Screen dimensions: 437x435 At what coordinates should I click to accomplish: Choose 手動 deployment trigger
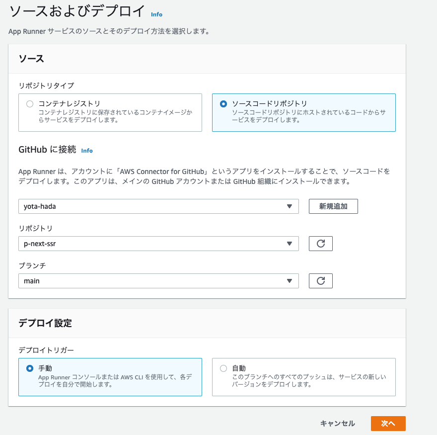(x=110, y=377)
